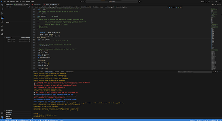Open the Extensions view
222x121 pixels.
click(x=2, y=22)
